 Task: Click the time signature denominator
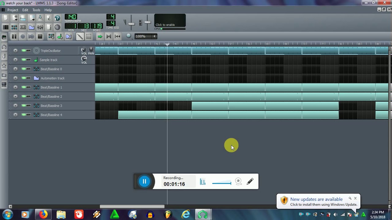[111, 23]
